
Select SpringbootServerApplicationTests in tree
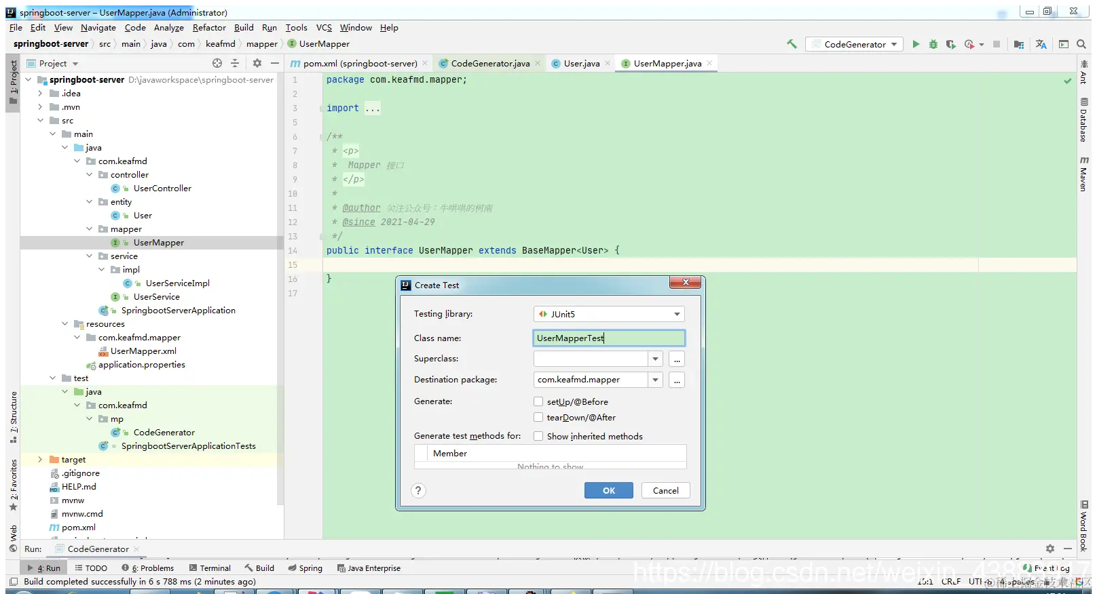188,446
